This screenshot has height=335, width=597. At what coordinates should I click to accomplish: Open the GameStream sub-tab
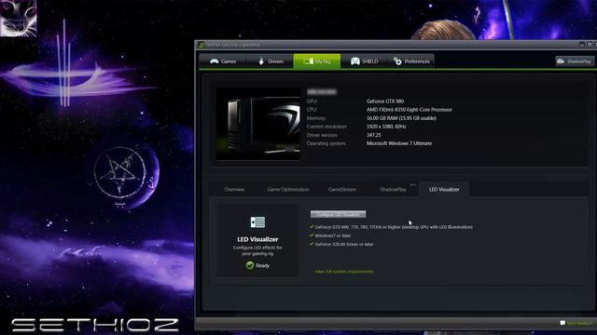pyautogui.click(x=342, y=189)
